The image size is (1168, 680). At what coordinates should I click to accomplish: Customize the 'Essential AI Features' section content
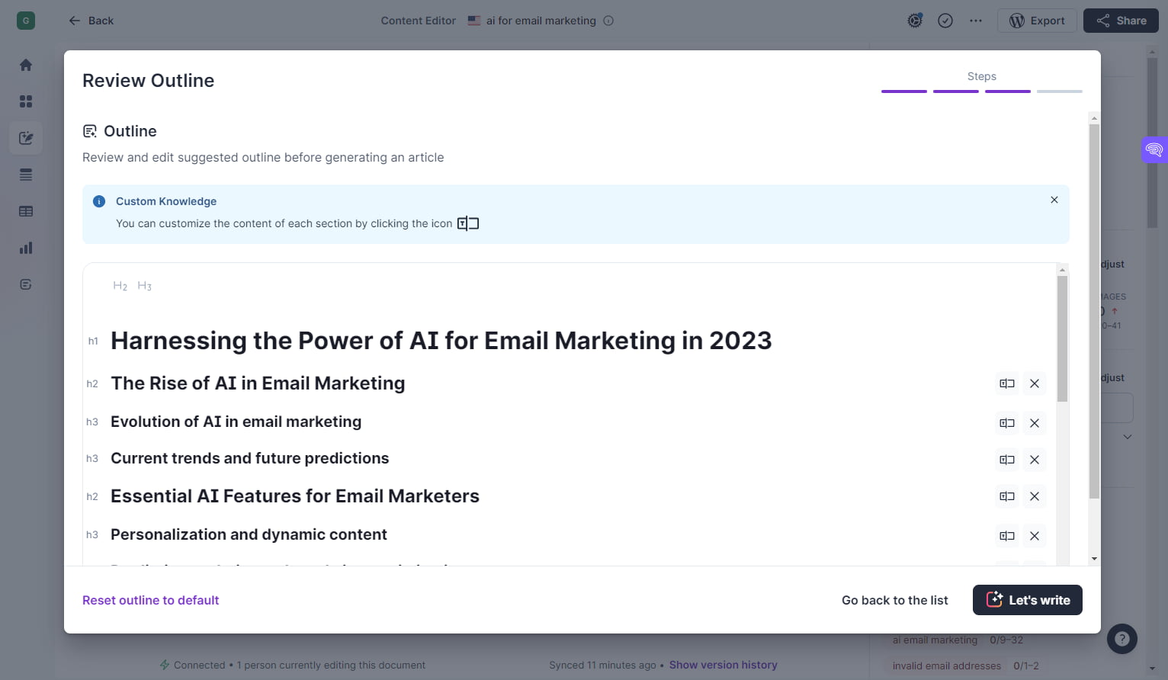[x=1006, y=496]
